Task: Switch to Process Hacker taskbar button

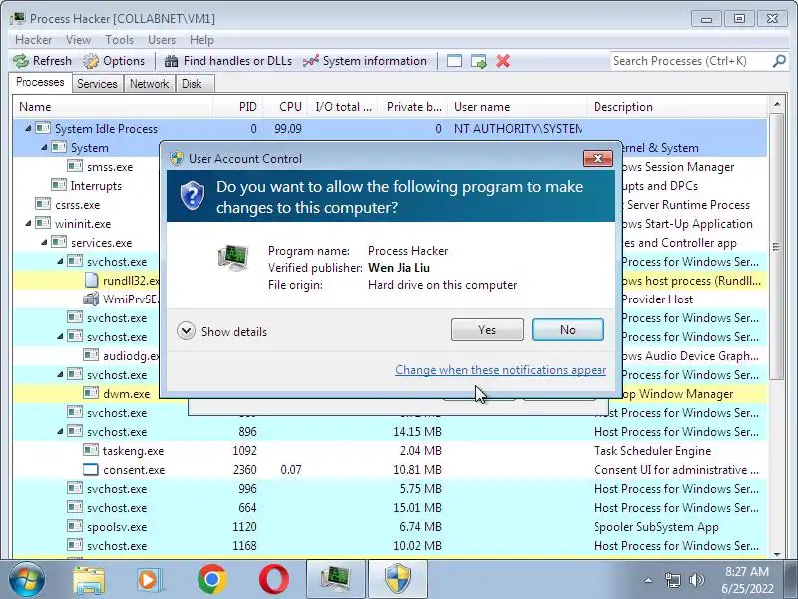Action: [336, 580]
